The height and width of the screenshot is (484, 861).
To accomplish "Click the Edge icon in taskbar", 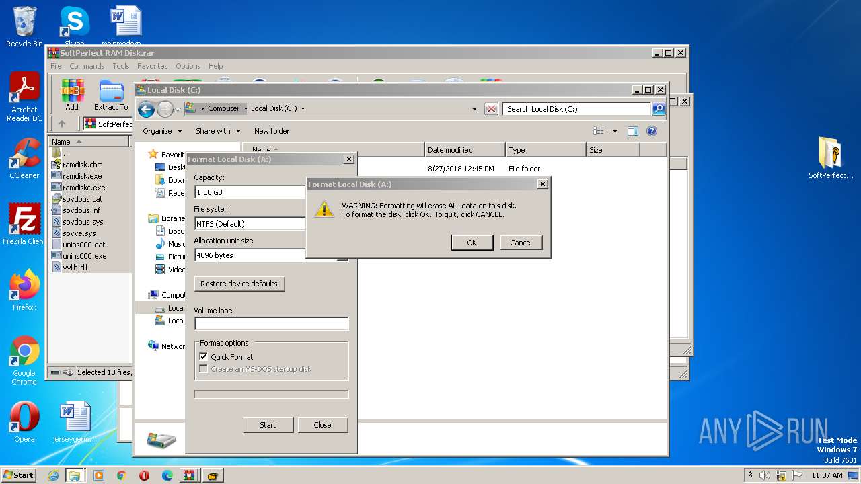I will click(x=167, y=475).
